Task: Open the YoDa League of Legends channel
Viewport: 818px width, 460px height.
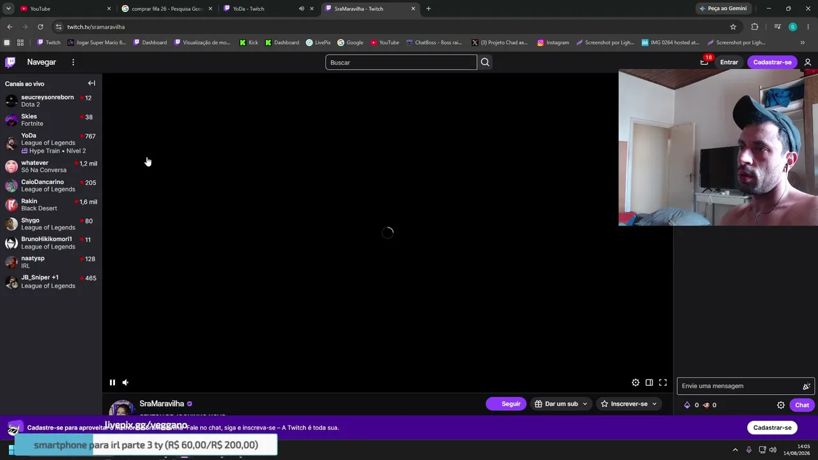Action: coord(51,143)
